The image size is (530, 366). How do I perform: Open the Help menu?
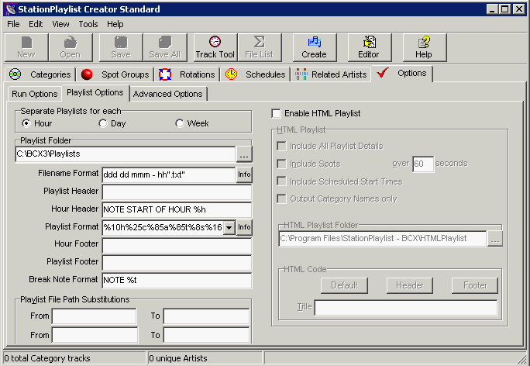pos(115,24)
